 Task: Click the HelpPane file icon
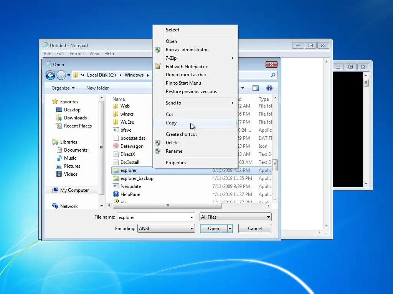click(116, 194)
